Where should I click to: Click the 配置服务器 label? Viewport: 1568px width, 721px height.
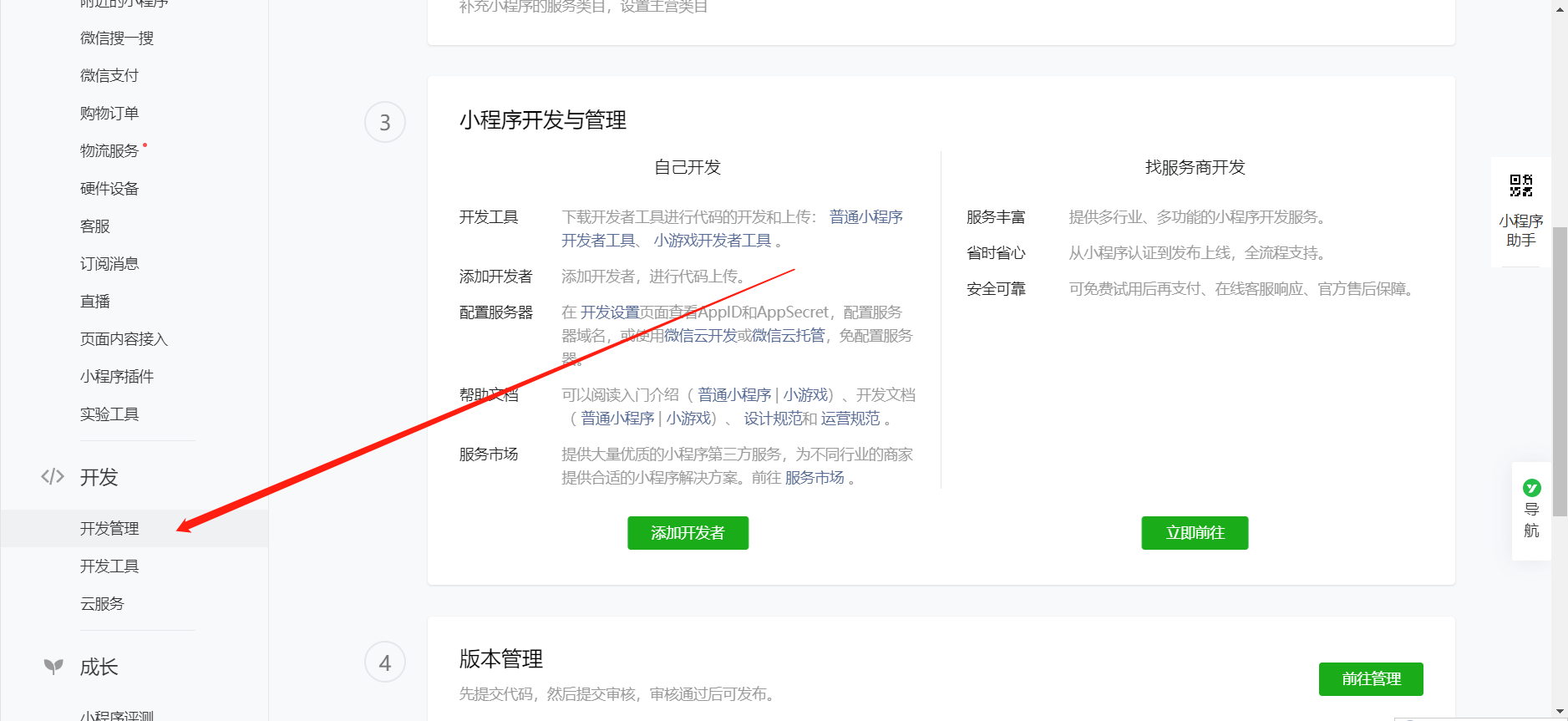(496, 312)
